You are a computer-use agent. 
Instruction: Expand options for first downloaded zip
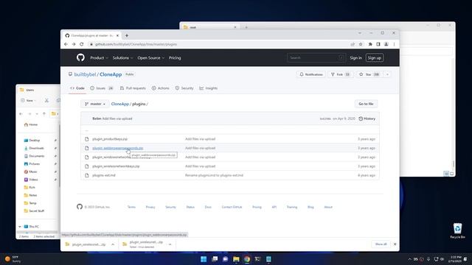point(113,244)
